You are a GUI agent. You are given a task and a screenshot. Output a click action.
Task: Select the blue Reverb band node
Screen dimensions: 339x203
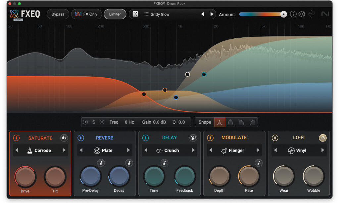click(176, 98)
